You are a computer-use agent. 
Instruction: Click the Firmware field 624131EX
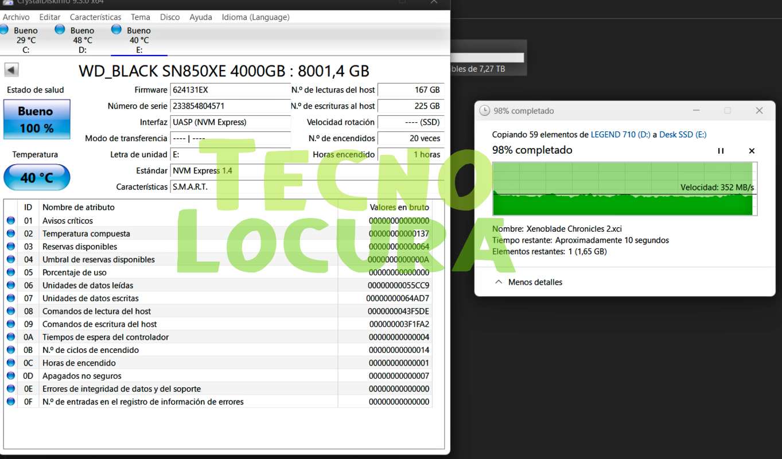coord(231,90)
